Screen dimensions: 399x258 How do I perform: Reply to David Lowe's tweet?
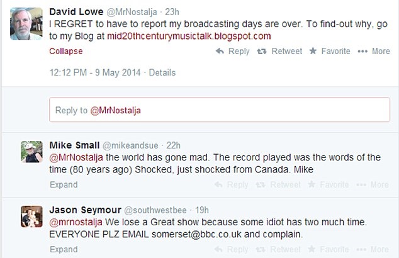pos(232,52)
